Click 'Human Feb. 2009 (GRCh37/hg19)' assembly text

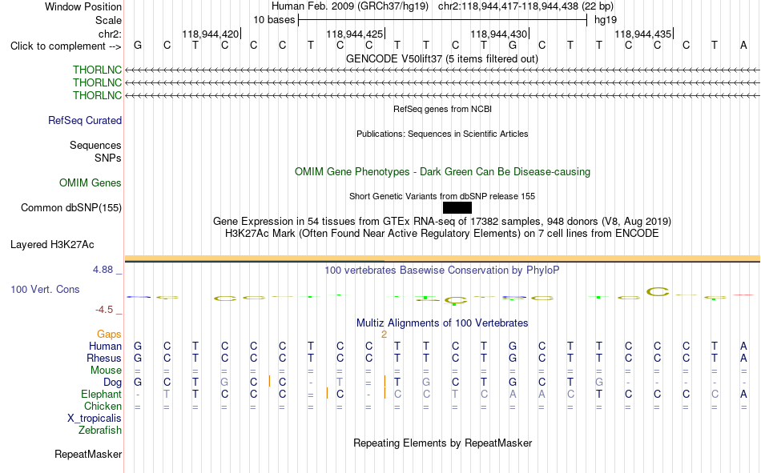tap(350, 6)
